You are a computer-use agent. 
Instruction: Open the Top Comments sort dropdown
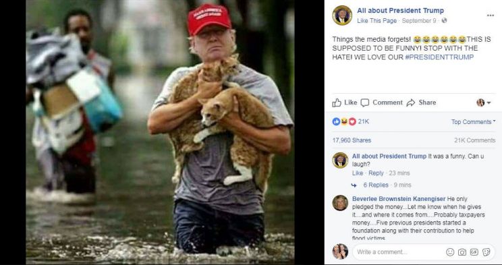point(473,121)
